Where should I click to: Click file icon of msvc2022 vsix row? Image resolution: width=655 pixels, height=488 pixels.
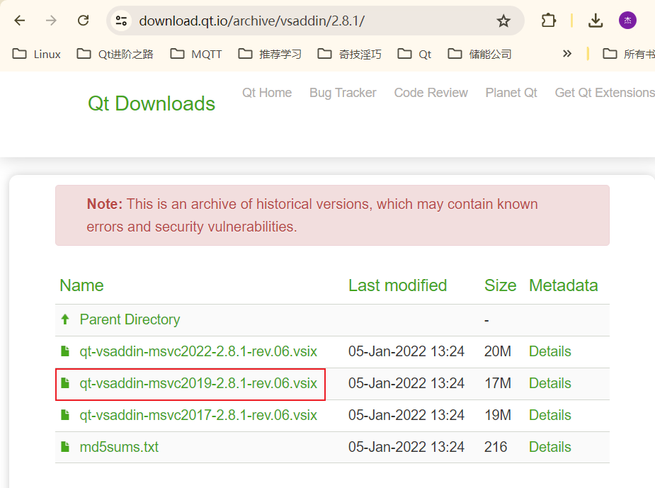click(65, 351)
